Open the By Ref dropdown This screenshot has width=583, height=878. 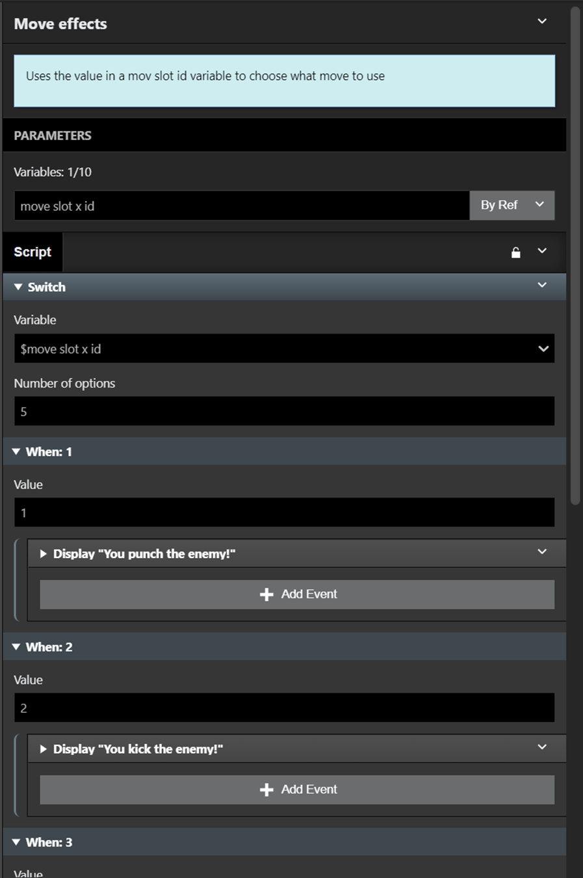click(x=512, y=205)
